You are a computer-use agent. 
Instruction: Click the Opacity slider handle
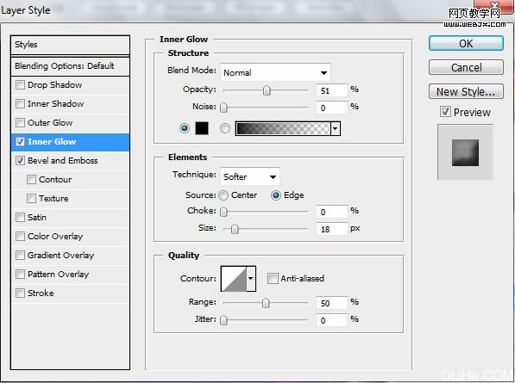267,90
